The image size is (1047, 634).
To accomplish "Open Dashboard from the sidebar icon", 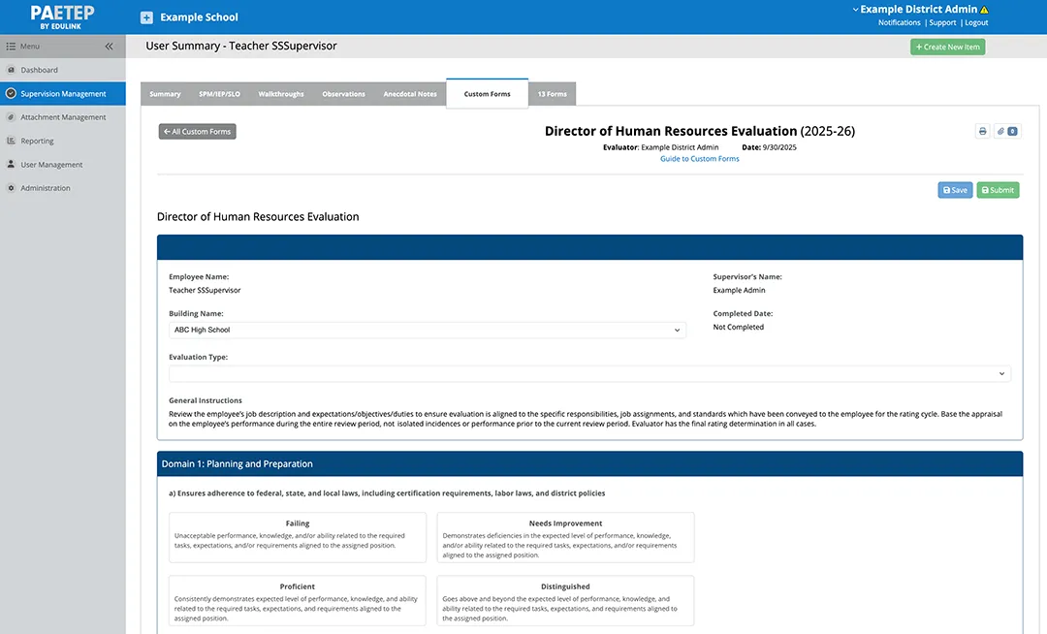I will click(x=11, y=70).
